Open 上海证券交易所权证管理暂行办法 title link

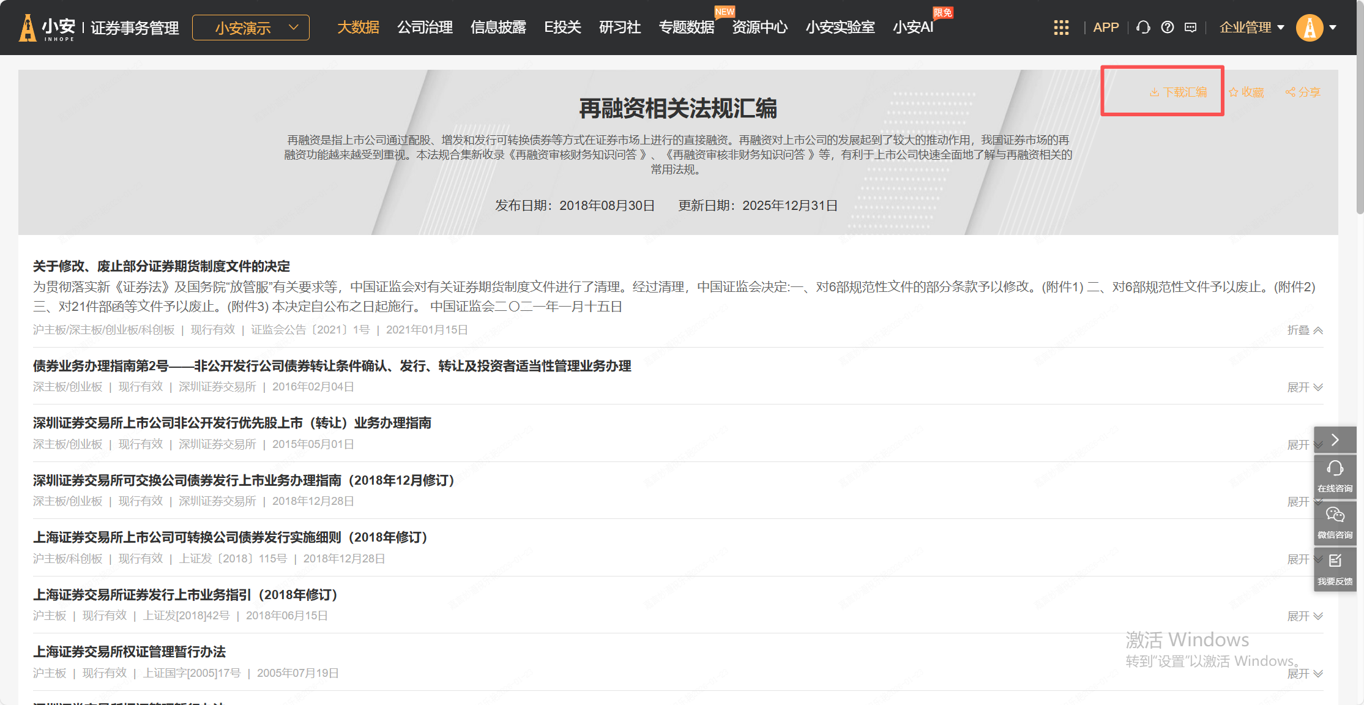pos(129,652)
